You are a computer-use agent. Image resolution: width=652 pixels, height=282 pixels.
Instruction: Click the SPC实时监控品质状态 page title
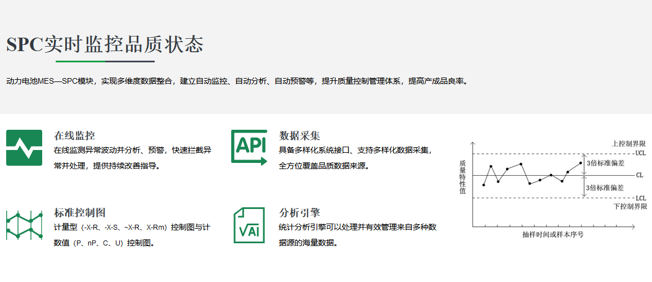coord(105,44)
